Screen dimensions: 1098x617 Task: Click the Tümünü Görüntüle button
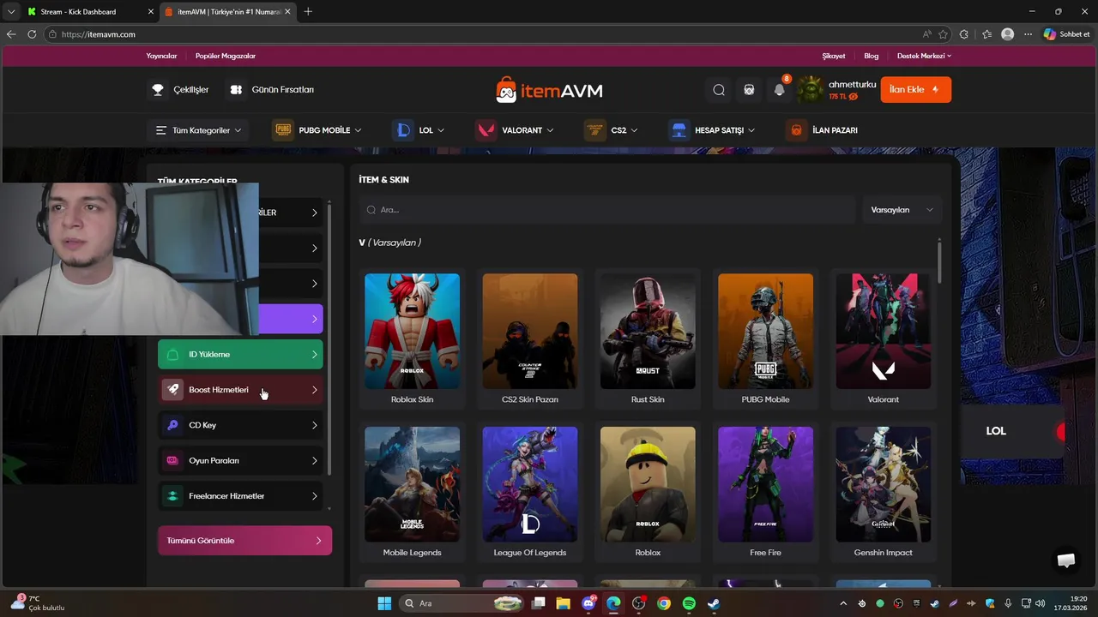pyautogui.click(x=244, y=541)
